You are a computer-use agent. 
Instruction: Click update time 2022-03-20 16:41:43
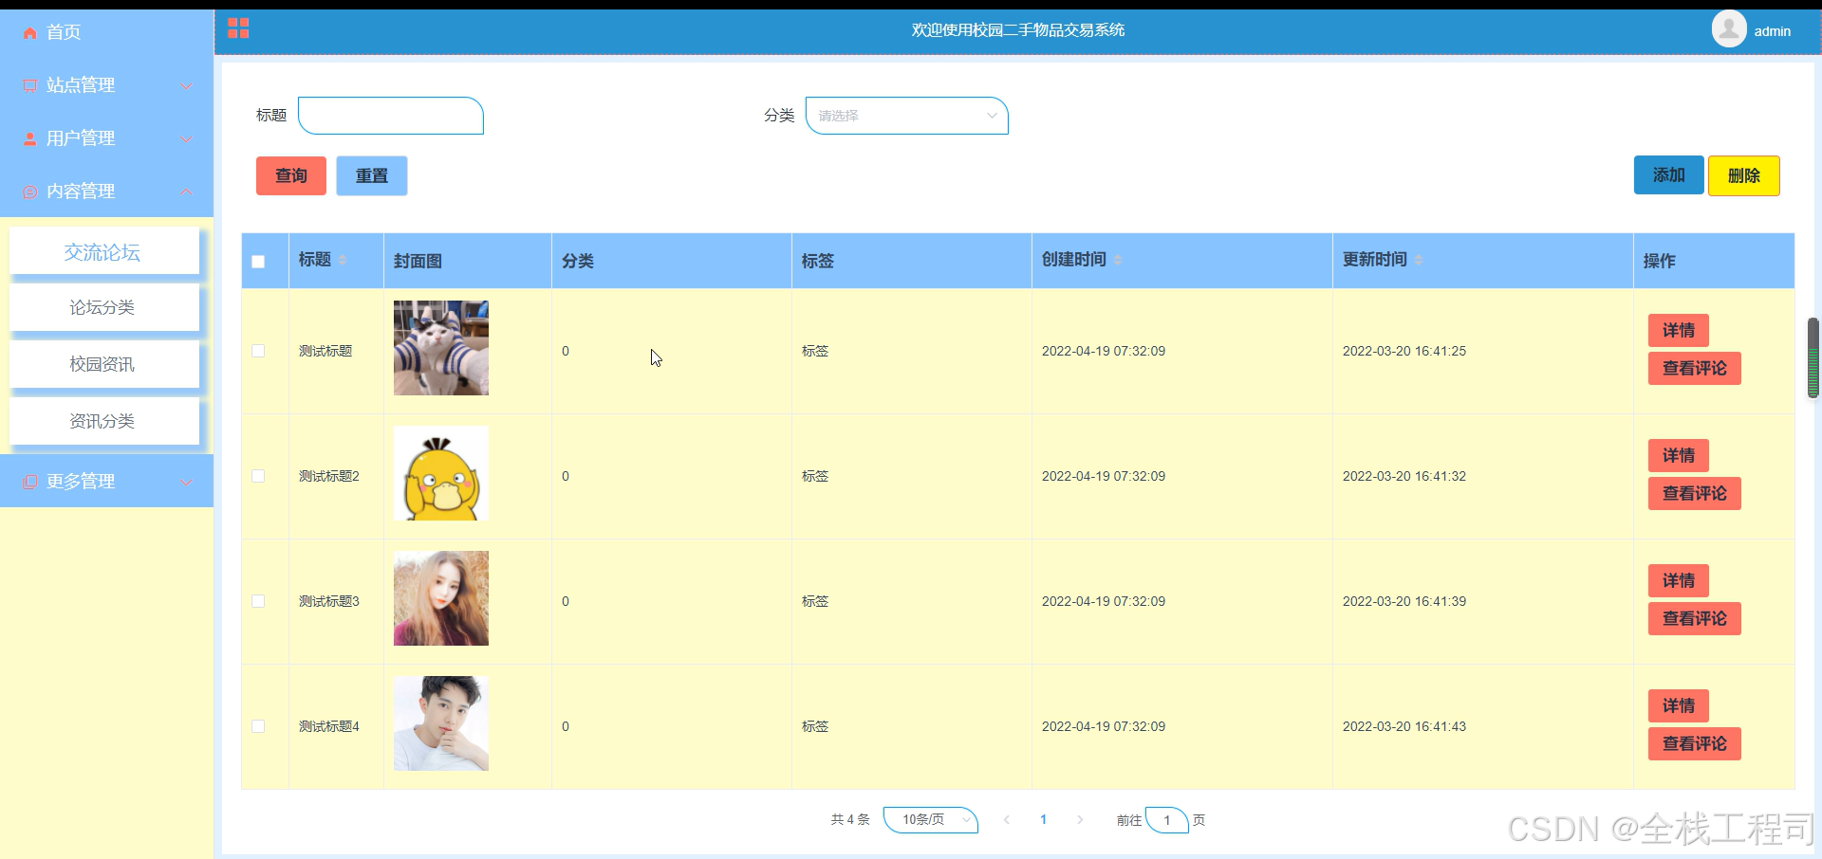[1404, 726]
